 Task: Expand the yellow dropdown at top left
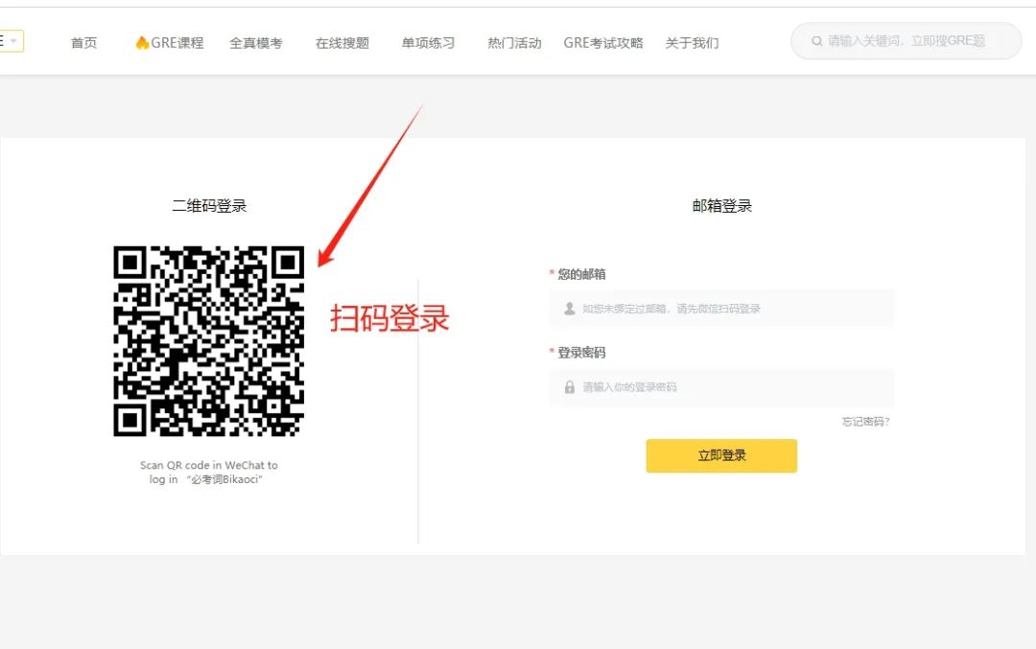tap(11, 41)
